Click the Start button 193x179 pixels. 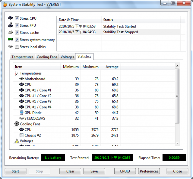[15, 171]
